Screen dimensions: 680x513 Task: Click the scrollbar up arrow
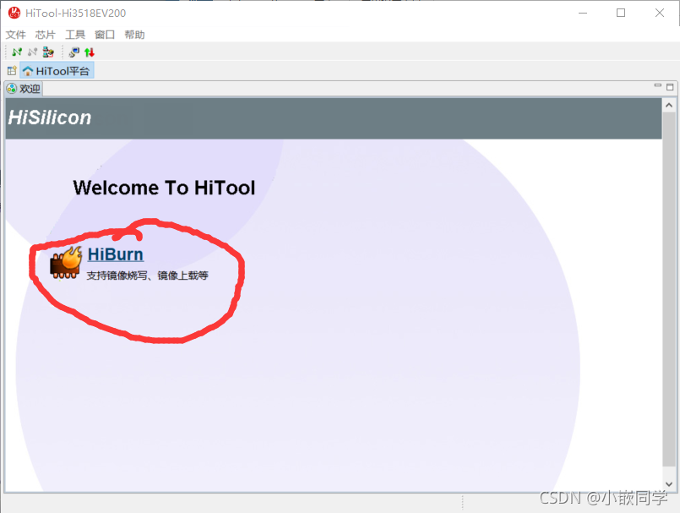pyautogui.click(x=669, y=105)
